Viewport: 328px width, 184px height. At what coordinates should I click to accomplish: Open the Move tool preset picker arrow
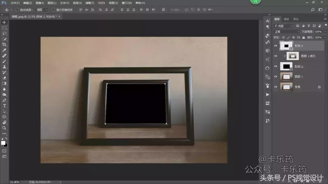click(11, 10)
